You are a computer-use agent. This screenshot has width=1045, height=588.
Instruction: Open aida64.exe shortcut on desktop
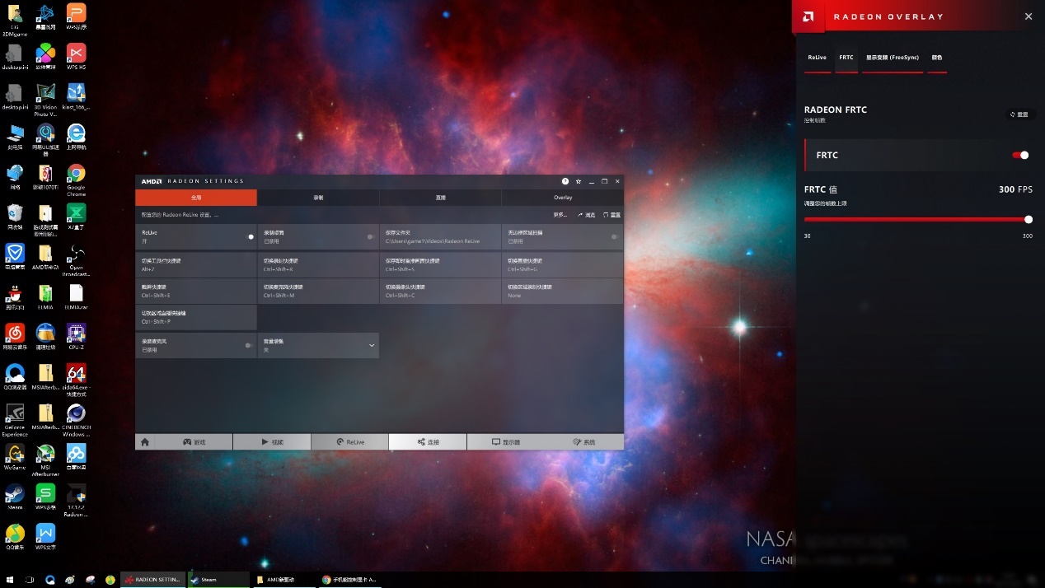pyautogui.click(x=76, y=378)
